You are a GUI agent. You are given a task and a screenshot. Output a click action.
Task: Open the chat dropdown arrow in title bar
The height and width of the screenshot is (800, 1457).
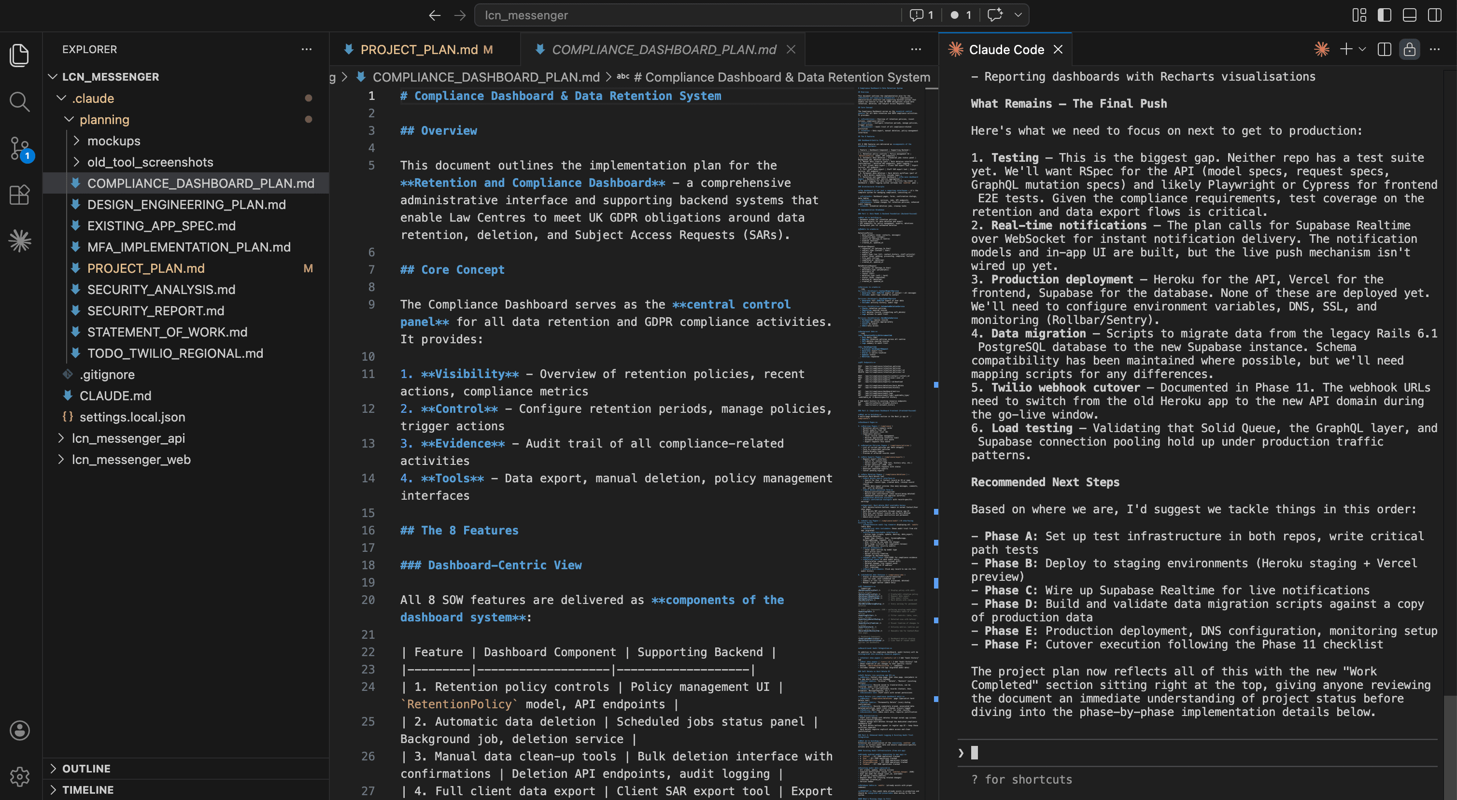(1018, 15)
